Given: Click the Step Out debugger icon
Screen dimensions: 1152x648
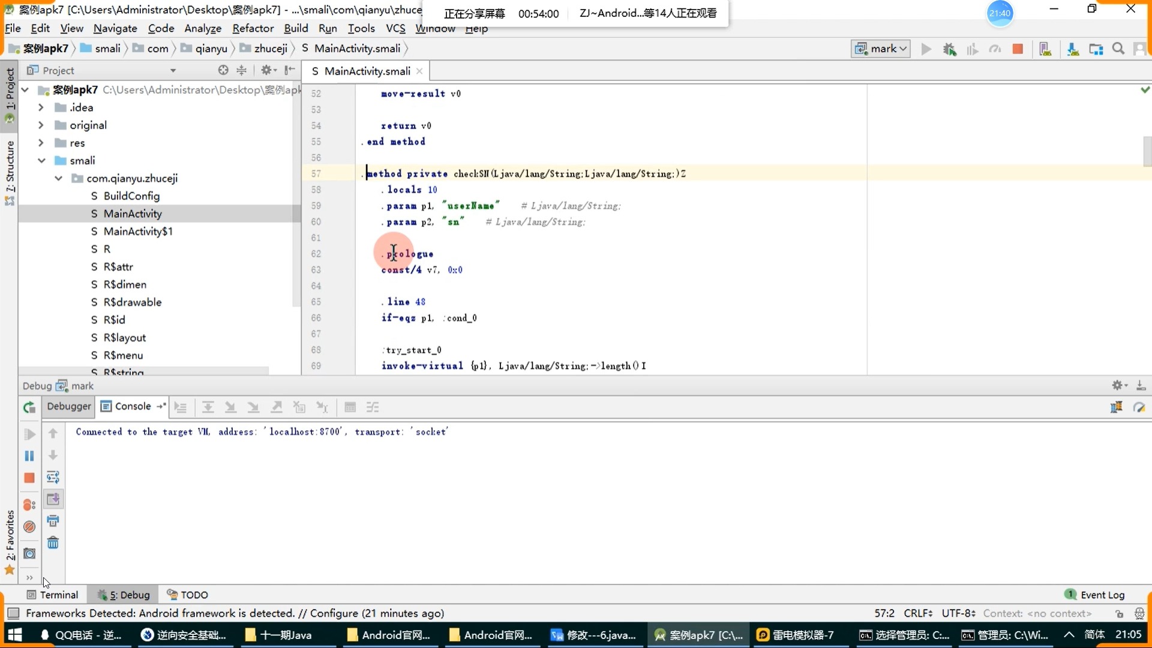Looking at the screenshot, I should (276, 408).
